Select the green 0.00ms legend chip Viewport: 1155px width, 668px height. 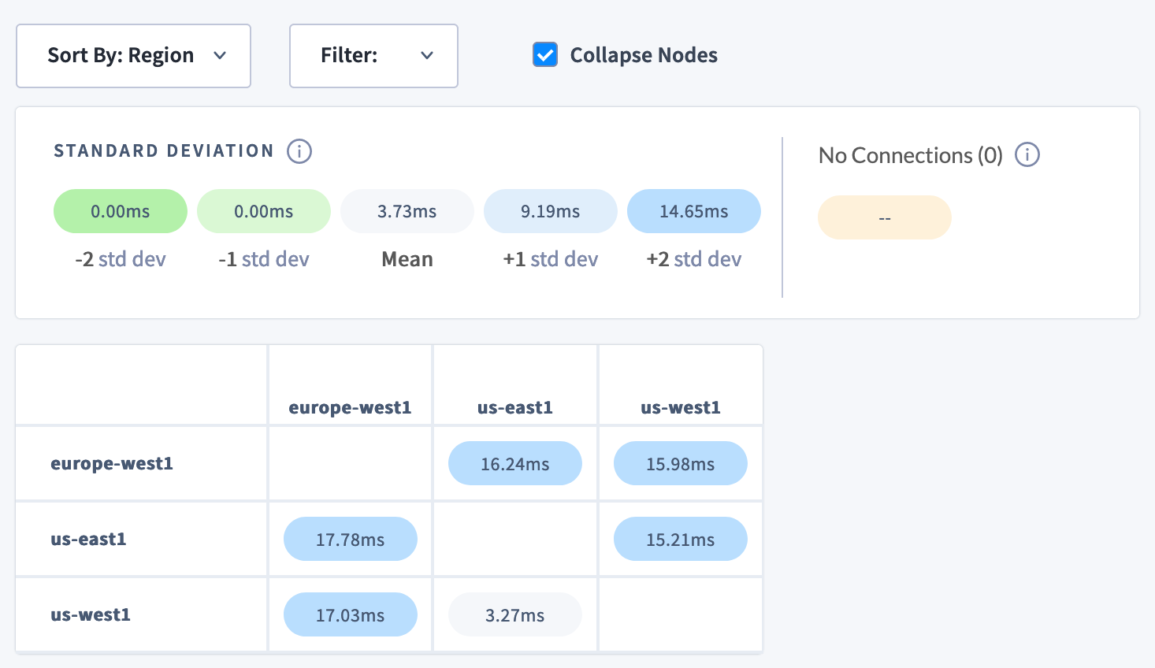120,211
